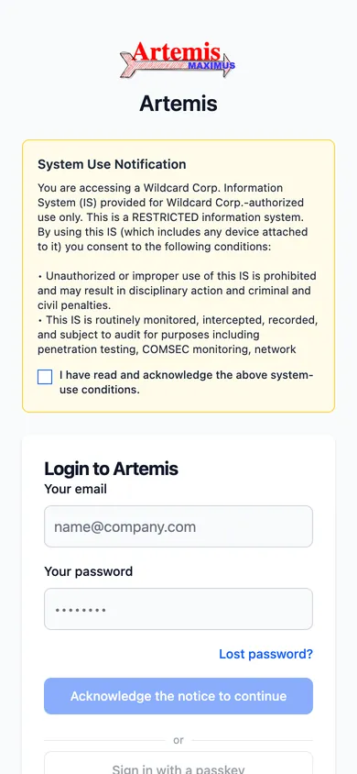This screenshot has width=357, height=774.
Task: Click the 'Login to Artemis' heading
Action: (112, 469)
